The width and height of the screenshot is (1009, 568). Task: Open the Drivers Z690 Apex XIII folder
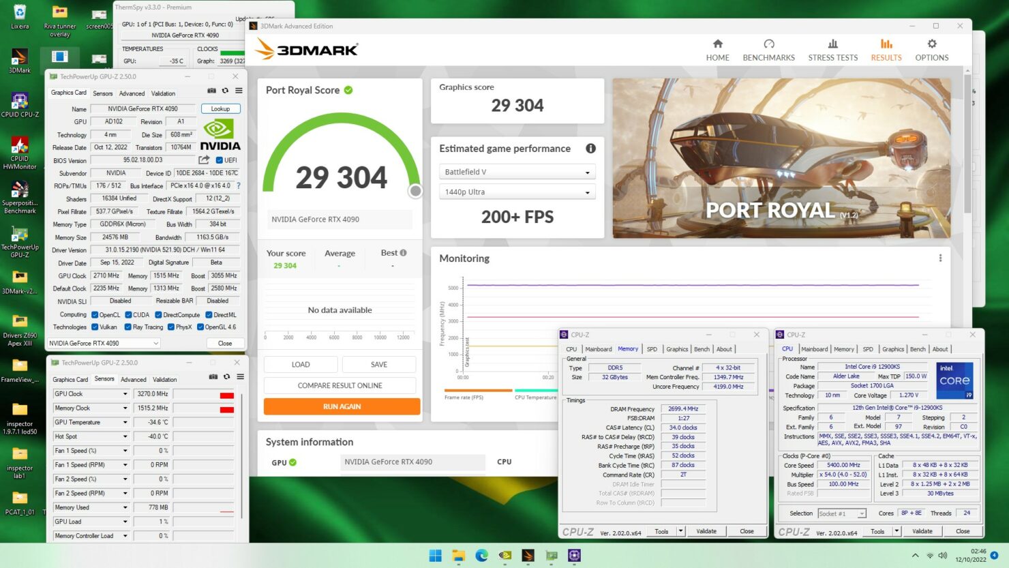coord(20,330)
